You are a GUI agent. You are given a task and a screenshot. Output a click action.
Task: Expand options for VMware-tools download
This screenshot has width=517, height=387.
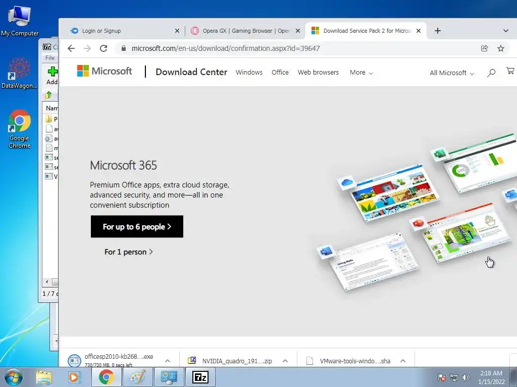tap(403, 361)
